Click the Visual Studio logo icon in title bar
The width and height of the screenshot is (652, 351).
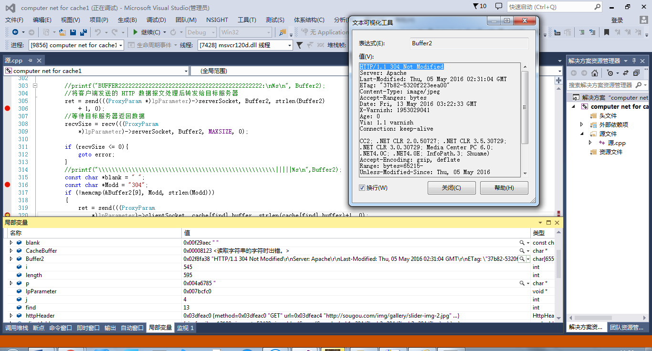[10, 8]
